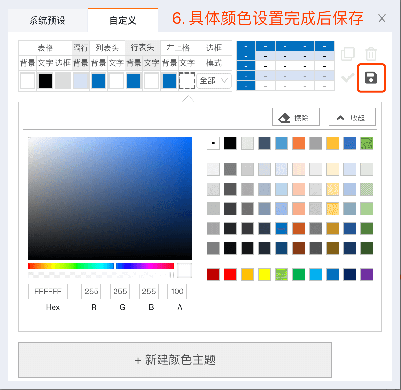Select the 列表头 文字 white swatch
Image resolution: width=401 pixels, height=390 pixels.
(x=116, y=81)
